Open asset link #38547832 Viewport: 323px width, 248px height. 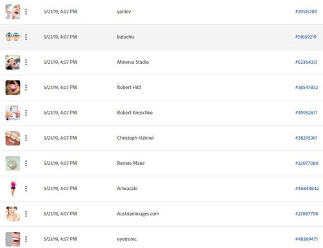[x=306, y=88]
